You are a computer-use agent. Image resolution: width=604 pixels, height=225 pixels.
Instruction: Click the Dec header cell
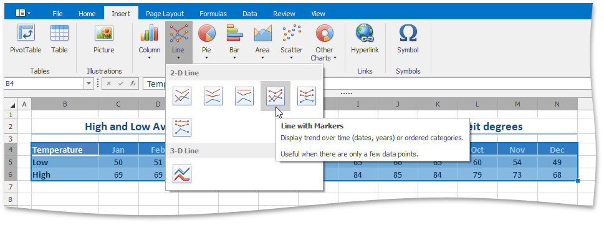[x=557, y=150]
